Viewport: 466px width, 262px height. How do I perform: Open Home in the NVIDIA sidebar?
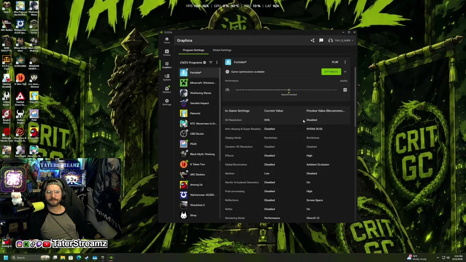pos(167,40)
